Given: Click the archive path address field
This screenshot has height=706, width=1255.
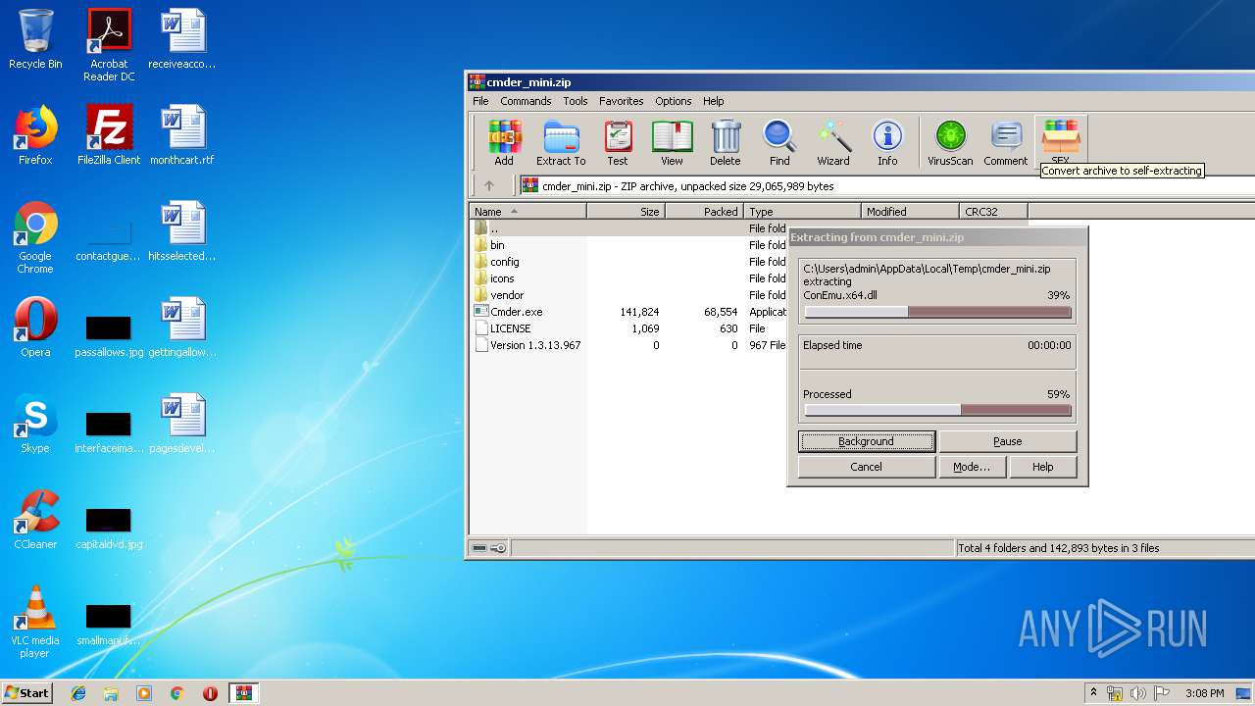Looking at the screenshot, I should [x=887, y=185].
